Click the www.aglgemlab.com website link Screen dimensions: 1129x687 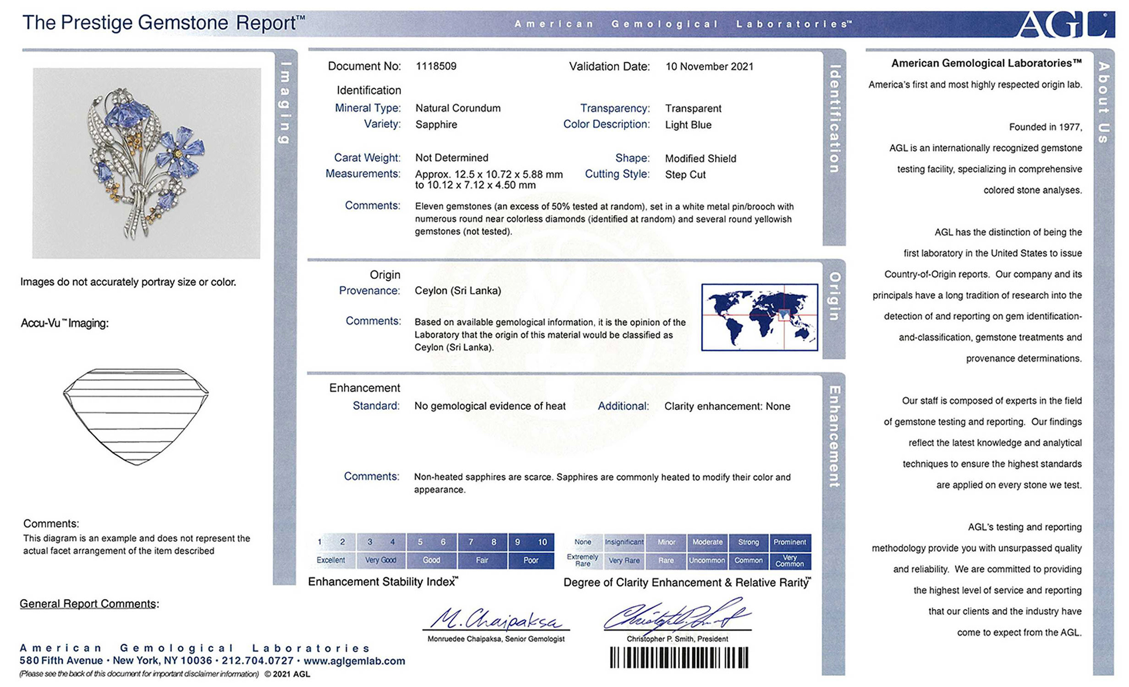tap(354, 661)
